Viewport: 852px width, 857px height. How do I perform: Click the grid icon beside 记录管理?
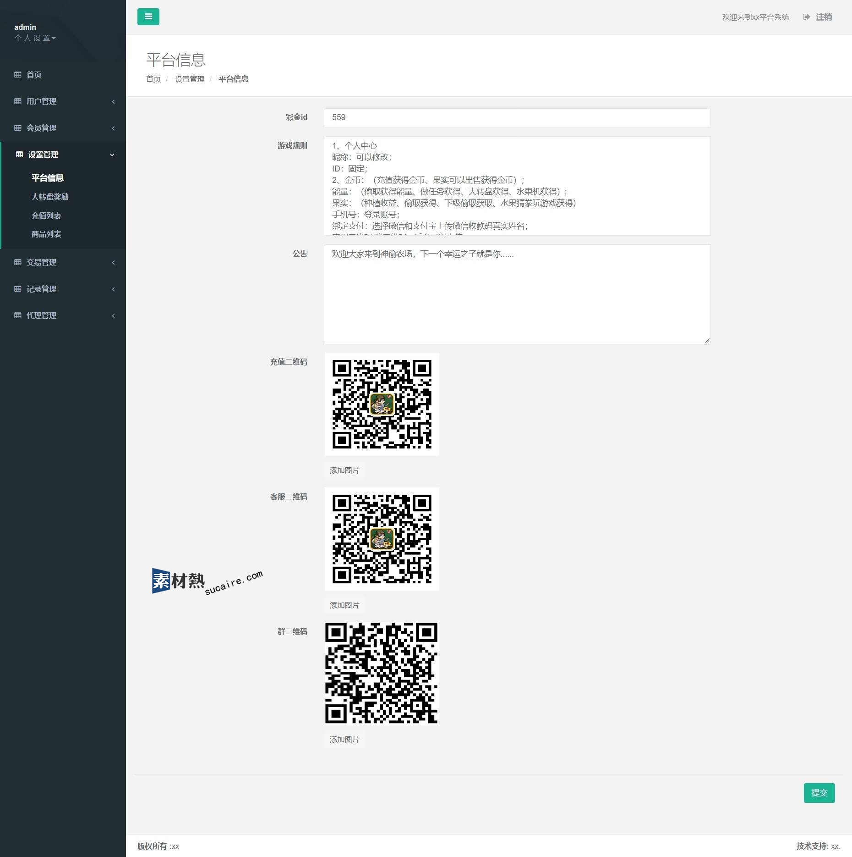(x=18, y=289)
